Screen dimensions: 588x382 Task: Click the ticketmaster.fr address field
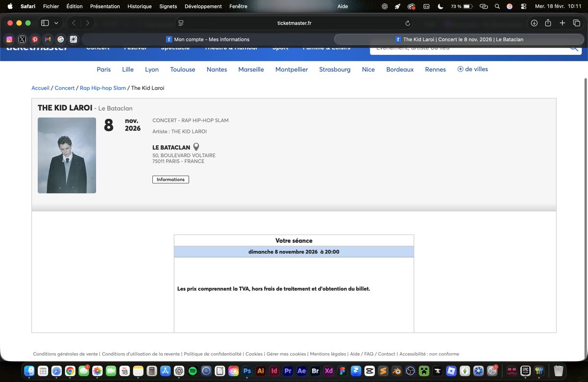click(294, 23)
